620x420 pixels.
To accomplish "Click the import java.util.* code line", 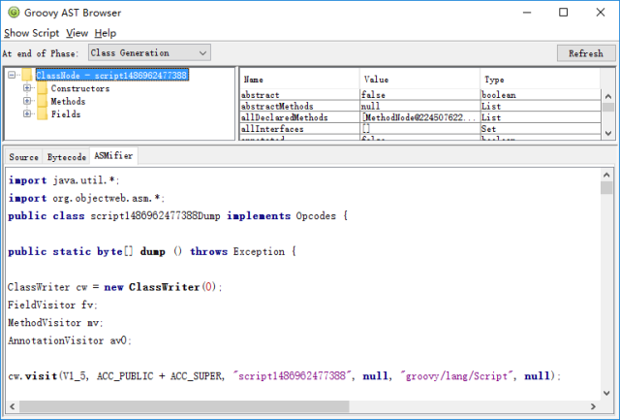I will pos(64,180).
